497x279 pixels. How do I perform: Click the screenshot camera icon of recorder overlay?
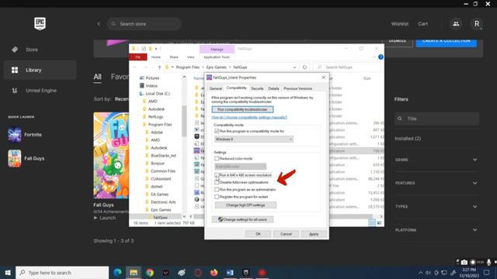coord(464,262)
